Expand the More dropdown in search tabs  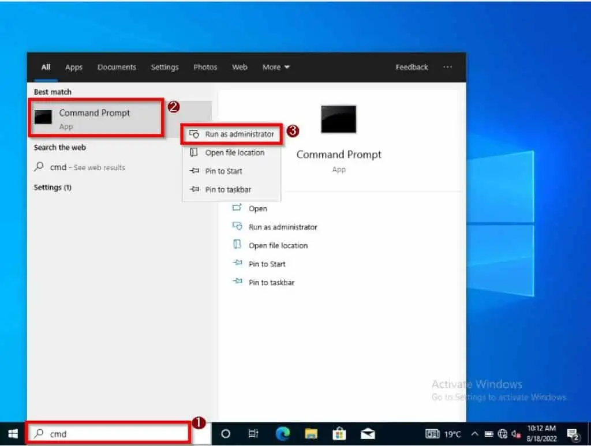point(276,67)
